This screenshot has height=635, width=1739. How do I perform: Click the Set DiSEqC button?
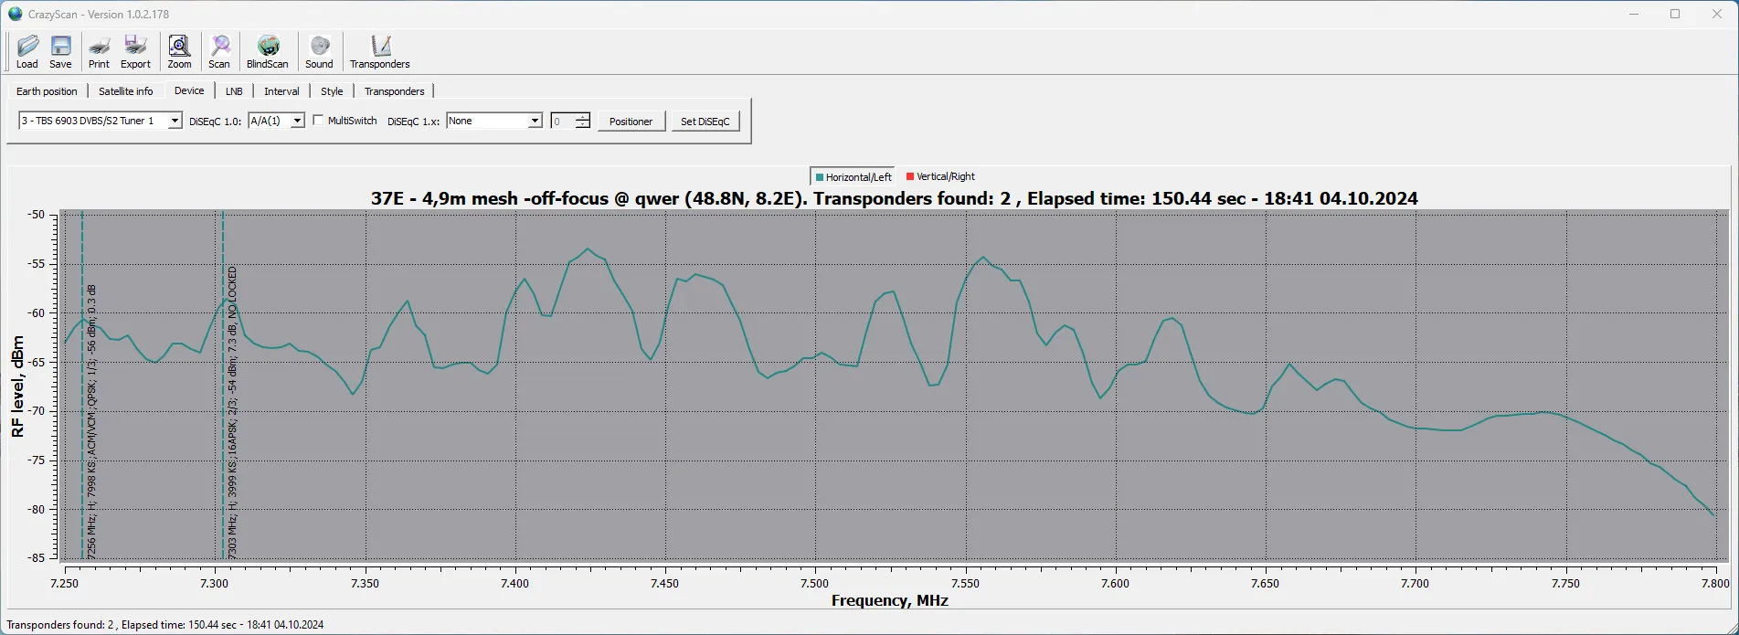click(705, 122)
